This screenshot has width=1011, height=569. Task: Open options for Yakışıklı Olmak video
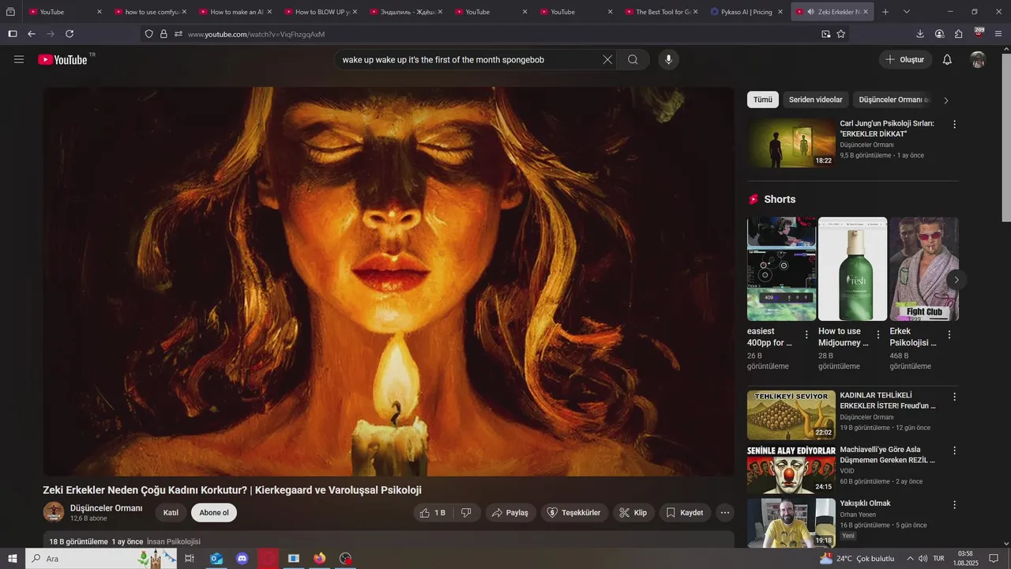pyautogui.click(x=954, y=504)
